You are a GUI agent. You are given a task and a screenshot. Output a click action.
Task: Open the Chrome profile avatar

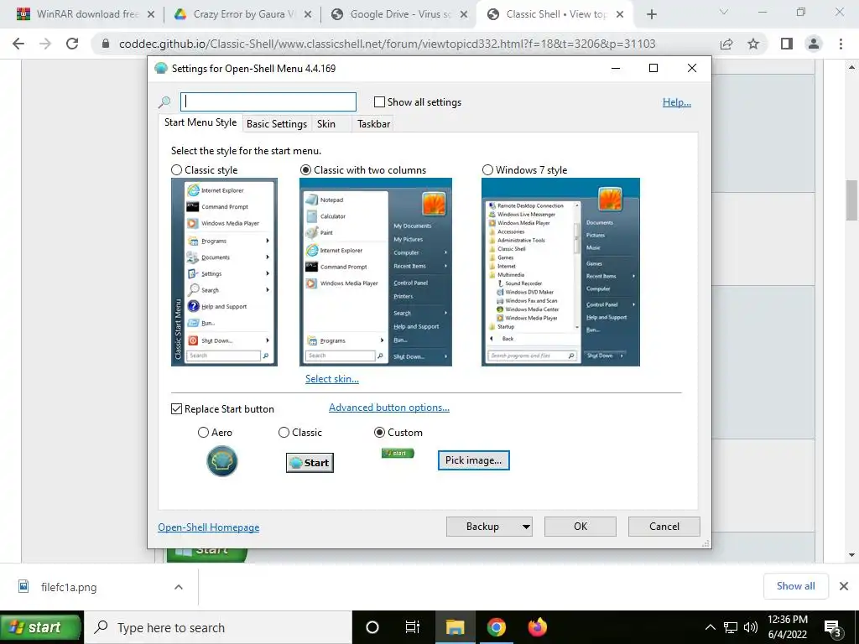point(814,44)
